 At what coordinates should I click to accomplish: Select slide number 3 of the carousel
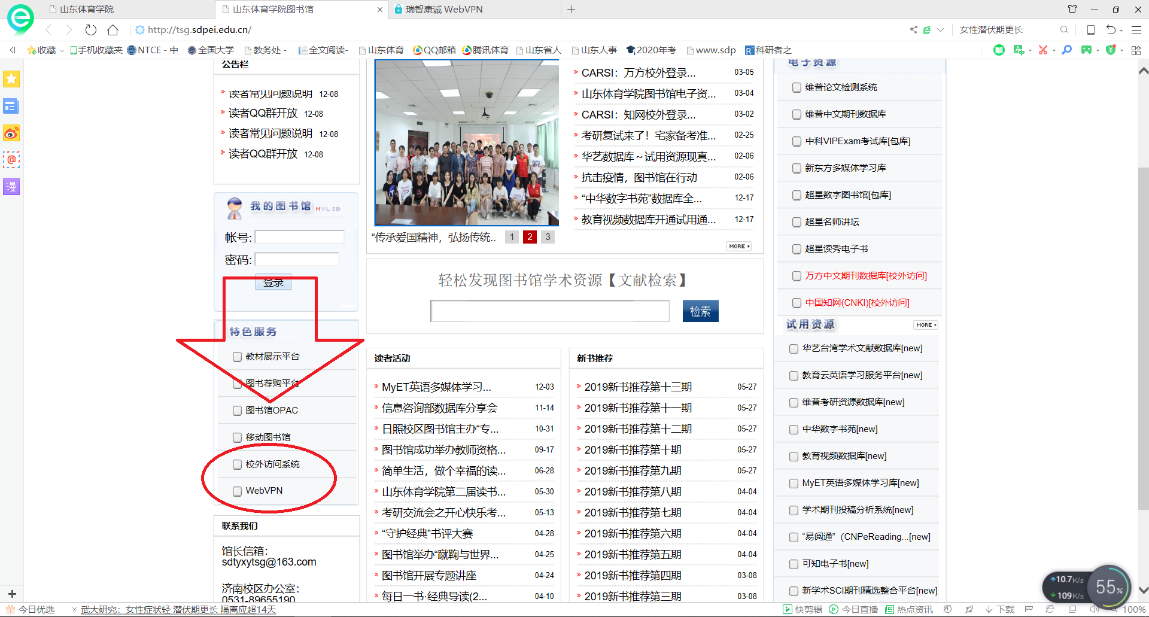point(548,237)
